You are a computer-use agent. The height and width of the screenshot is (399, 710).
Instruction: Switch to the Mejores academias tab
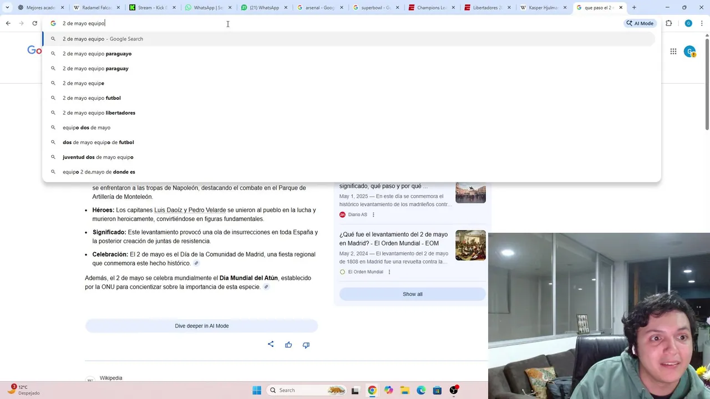click(x=40, y=8)
